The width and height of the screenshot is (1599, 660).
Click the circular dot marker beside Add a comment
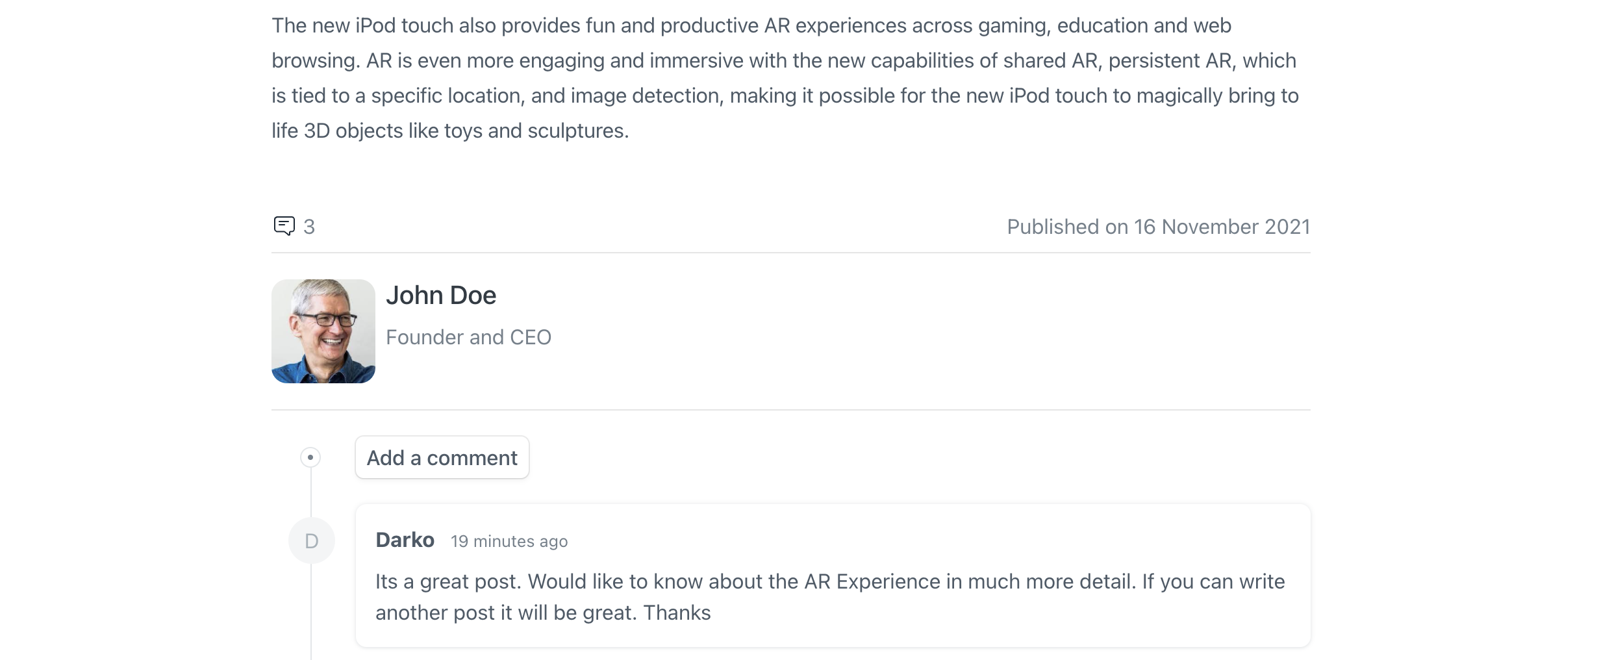click(310, 457)
